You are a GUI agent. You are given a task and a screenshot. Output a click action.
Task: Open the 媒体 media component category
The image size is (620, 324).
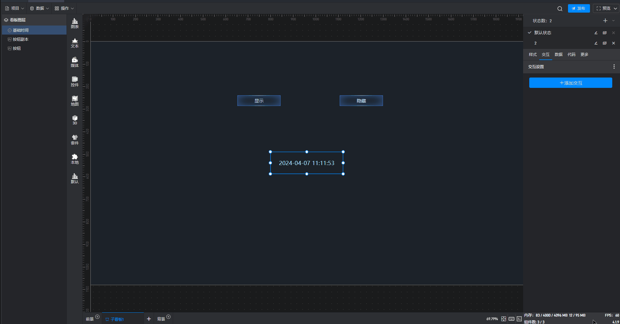coord(75,62)
